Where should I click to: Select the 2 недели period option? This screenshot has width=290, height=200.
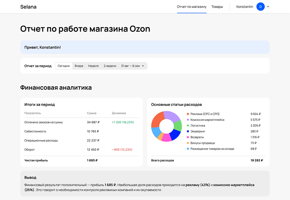click(x=110, y=66)
